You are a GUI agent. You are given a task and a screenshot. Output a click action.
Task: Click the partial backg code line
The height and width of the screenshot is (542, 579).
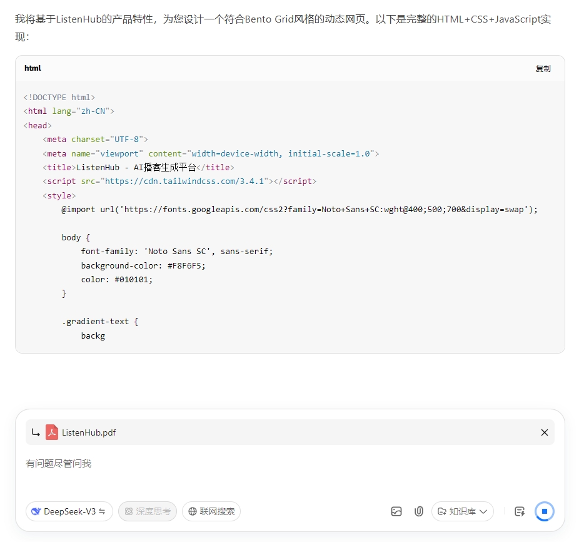pos(93,335)
